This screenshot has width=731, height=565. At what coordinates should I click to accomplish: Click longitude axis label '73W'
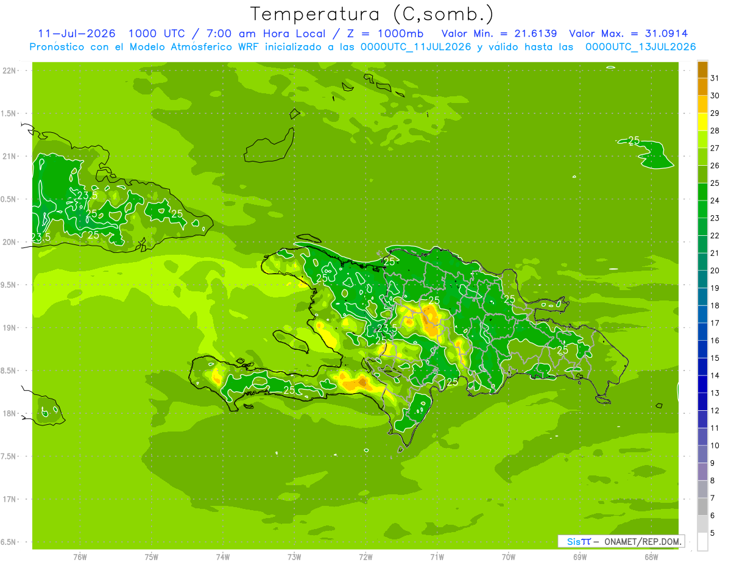pos(294,556)
